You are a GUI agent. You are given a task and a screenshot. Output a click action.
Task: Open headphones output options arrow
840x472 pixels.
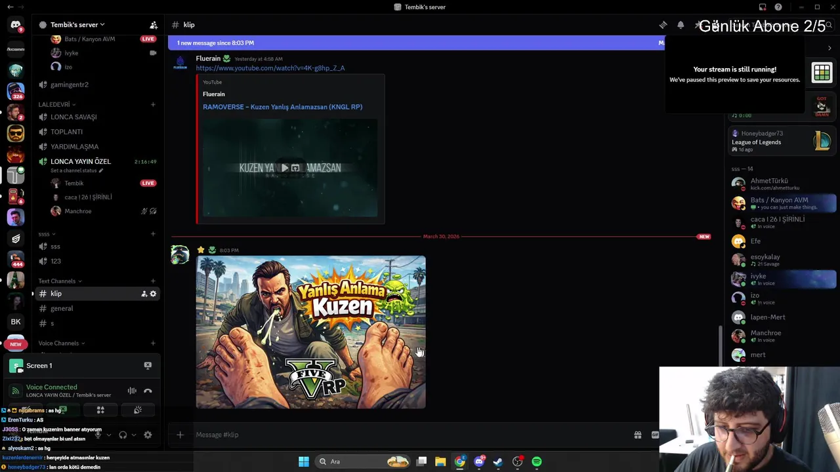click(134, 435)
